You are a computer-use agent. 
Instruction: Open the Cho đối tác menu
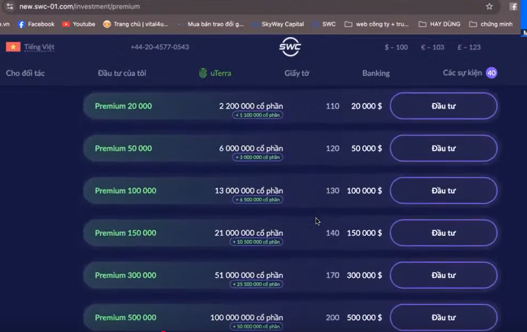[25, 73]
